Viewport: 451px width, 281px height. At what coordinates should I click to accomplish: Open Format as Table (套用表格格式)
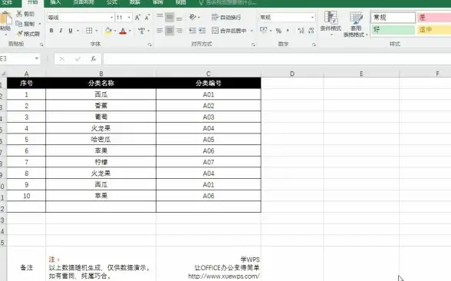pyautogui.click(x=356, y=25)
